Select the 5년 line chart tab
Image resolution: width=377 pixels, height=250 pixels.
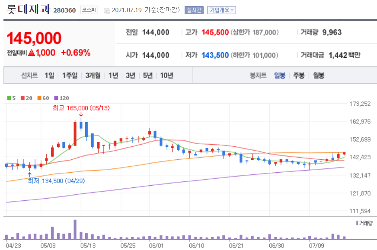click(x=148, y=76)
